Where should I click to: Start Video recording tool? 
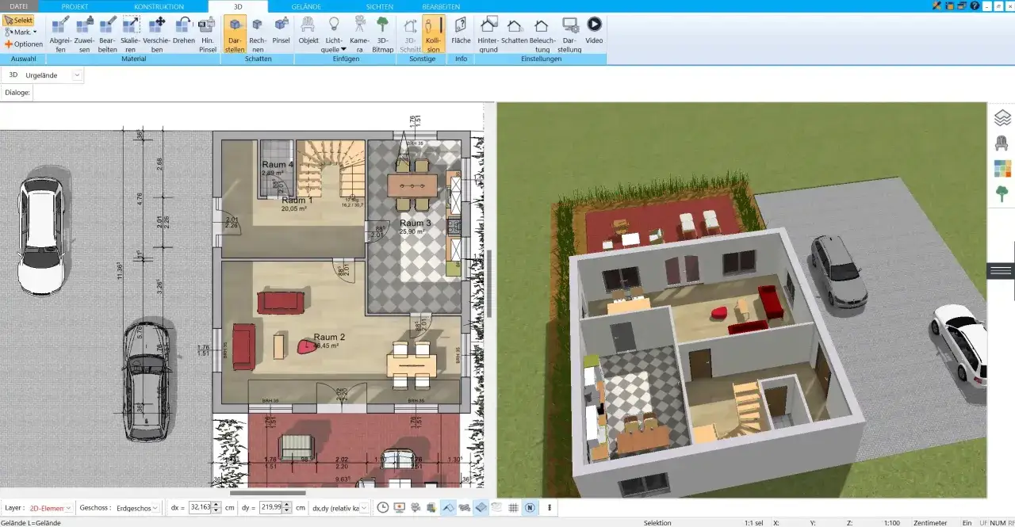594,30
